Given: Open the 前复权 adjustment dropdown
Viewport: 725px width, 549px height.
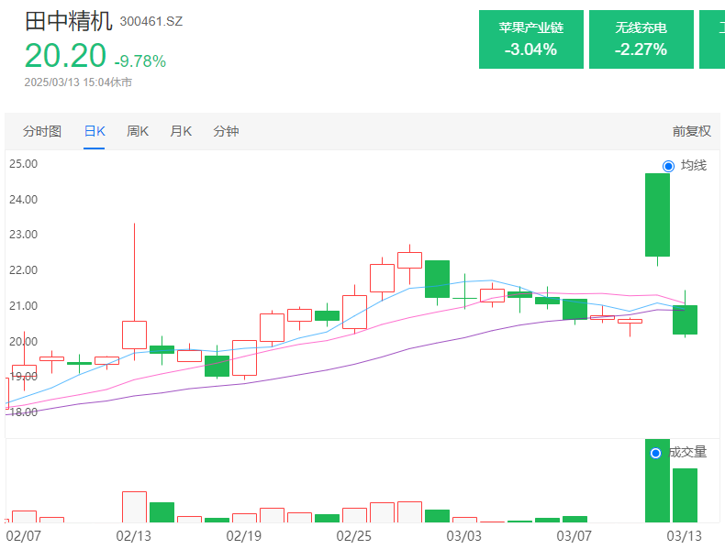Looking at the screenshot, I should [691, 131].
